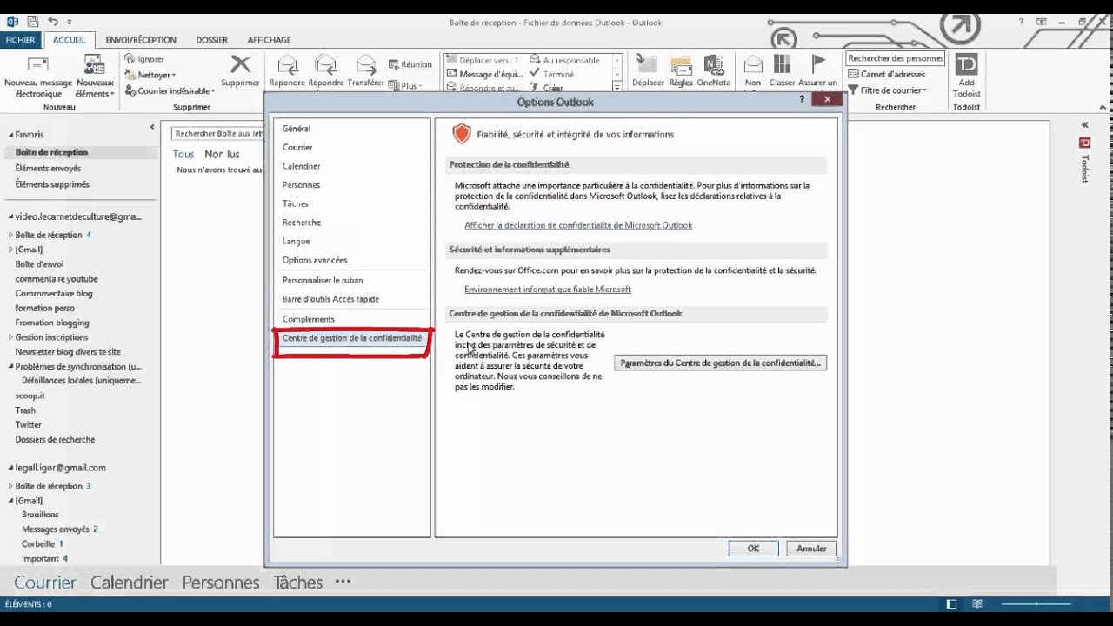Open Calendrier in navigation bar
Image resolution: width=1113 pixels, height=626 pixels.
coord(129,583)
